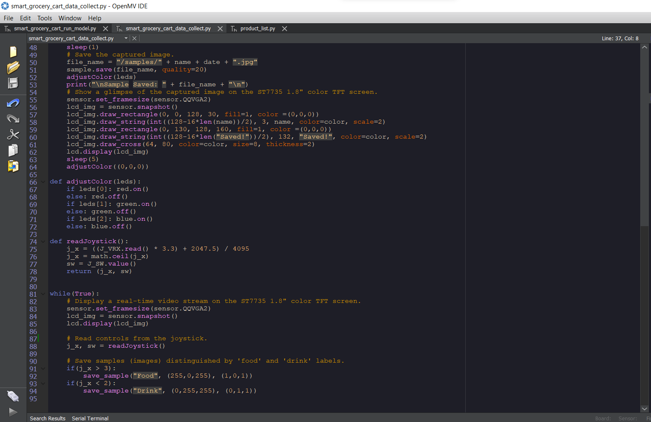Close the product_list.py tab
The height and width of the screenshot is (422, 651).
[x=284, y=29]
